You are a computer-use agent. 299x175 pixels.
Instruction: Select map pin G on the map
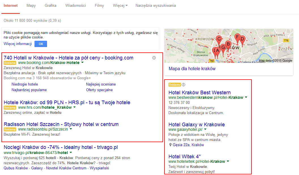coord(223,48)
